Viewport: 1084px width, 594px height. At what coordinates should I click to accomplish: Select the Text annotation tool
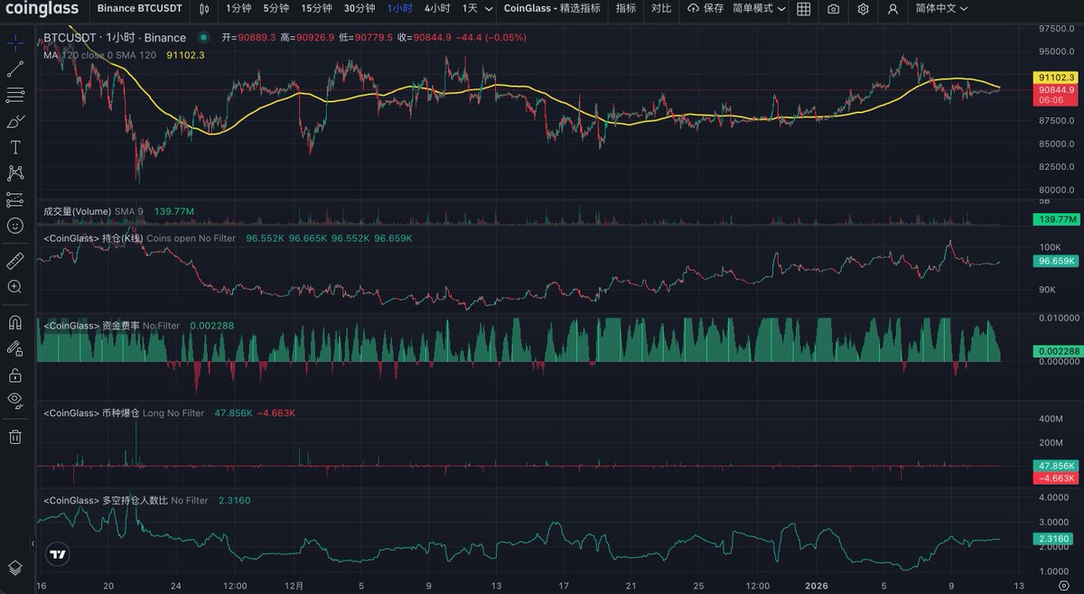pyautogui.click(x=15, y=146)
